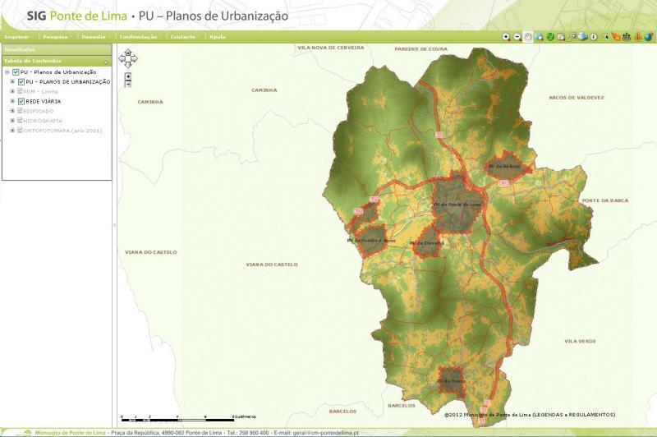This screenshot has height=437, width=657.
Task: Expand the EDIFICADO layer node
Action: pos(12,111)
